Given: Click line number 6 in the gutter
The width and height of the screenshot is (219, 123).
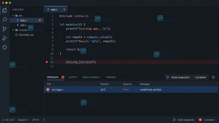Looking at the screenshot, I should point(52,37).
